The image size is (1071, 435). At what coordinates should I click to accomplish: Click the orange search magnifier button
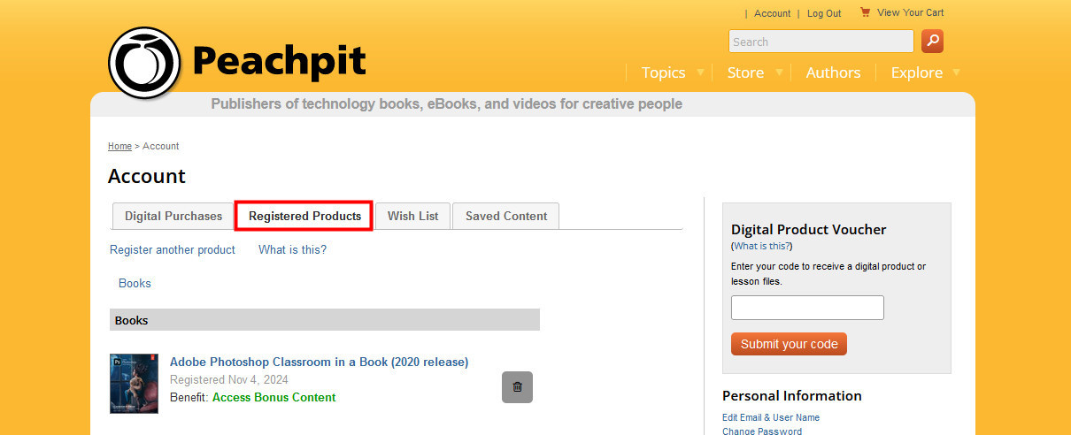point(932,42)
